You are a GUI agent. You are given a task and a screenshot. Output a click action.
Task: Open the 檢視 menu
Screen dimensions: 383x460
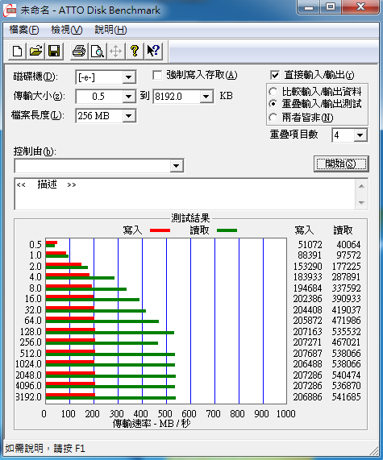(67, 30)
